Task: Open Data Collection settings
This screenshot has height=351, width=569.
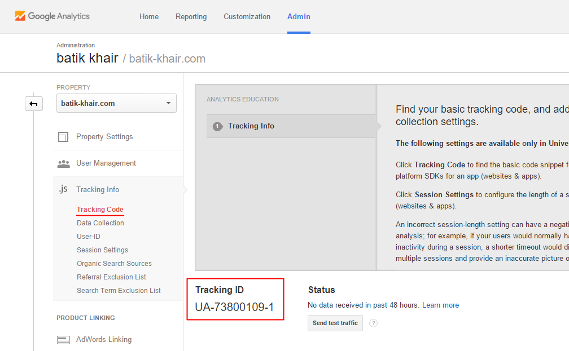Action: pos(100,223)
